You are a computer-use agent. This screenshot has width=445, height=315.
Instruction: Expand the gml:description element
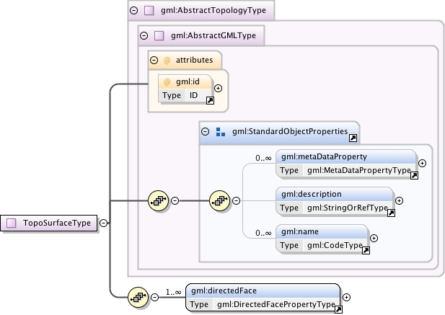coord(400,200)
